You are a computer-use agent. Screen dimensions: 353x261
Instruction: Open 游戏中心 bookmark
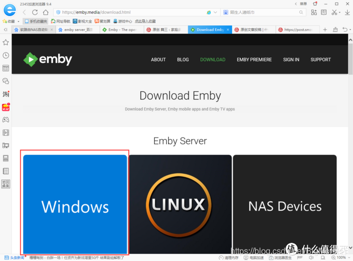click(x=123, y=21)
